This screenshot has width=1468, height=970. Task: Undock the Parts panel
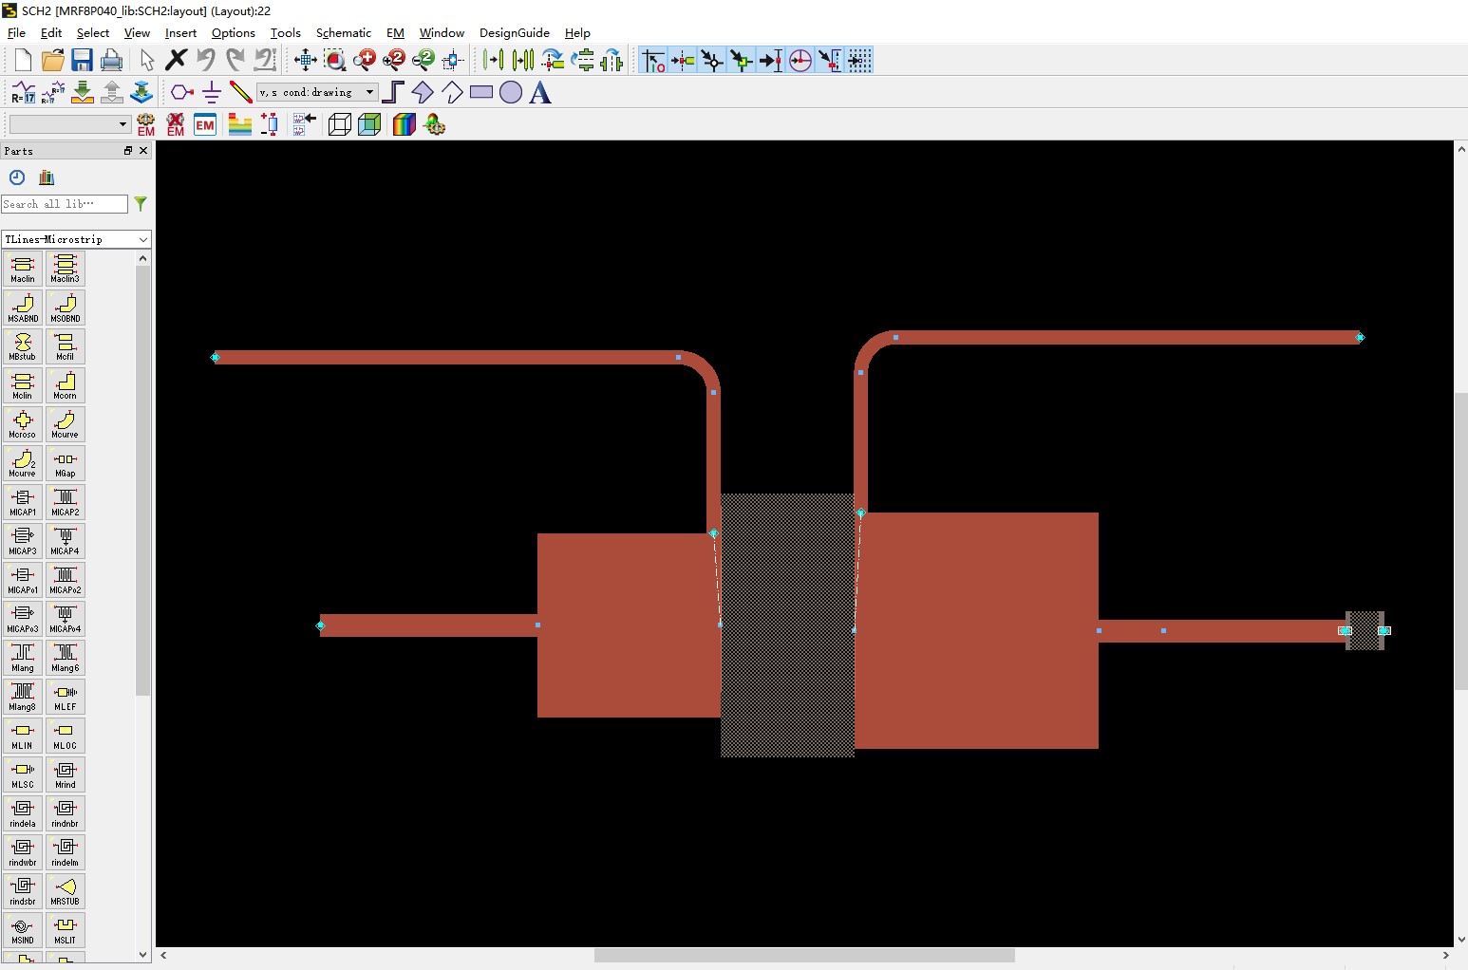(x=128, y=151)
